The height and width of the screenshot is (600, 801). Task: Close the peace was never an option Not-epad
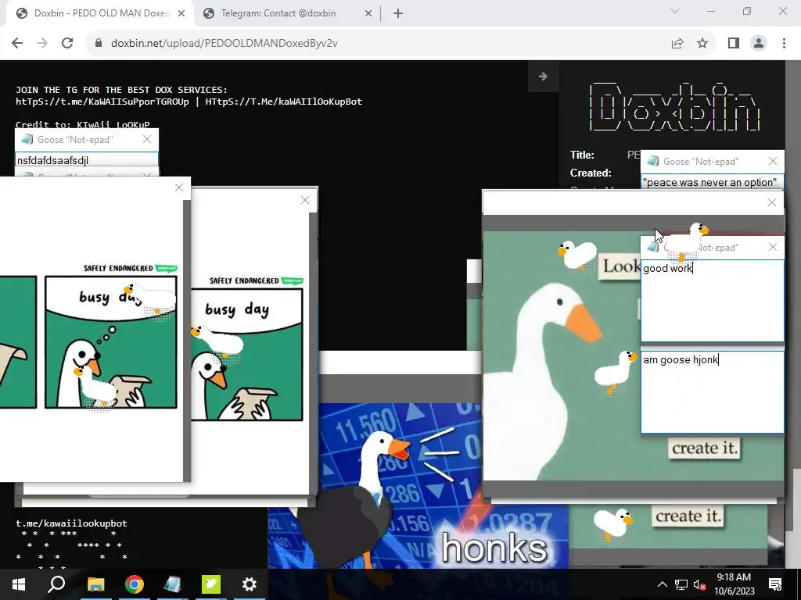pyautogui.click(x=773, y=161)
